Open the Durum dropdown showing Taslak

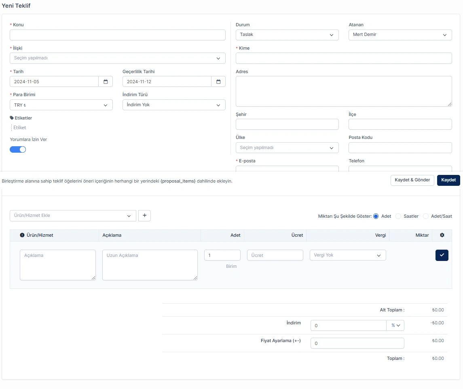coord(287,35)
